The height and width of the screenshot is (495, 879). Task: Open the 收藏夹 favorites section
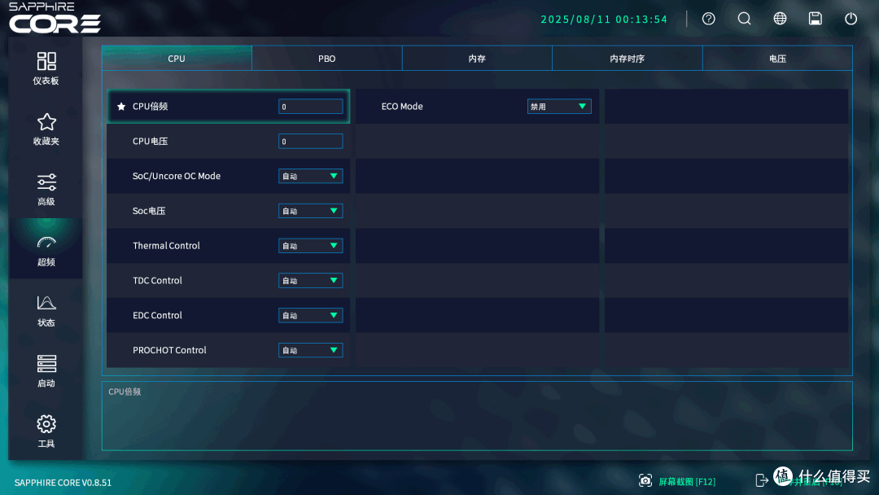tap(46, 129)
